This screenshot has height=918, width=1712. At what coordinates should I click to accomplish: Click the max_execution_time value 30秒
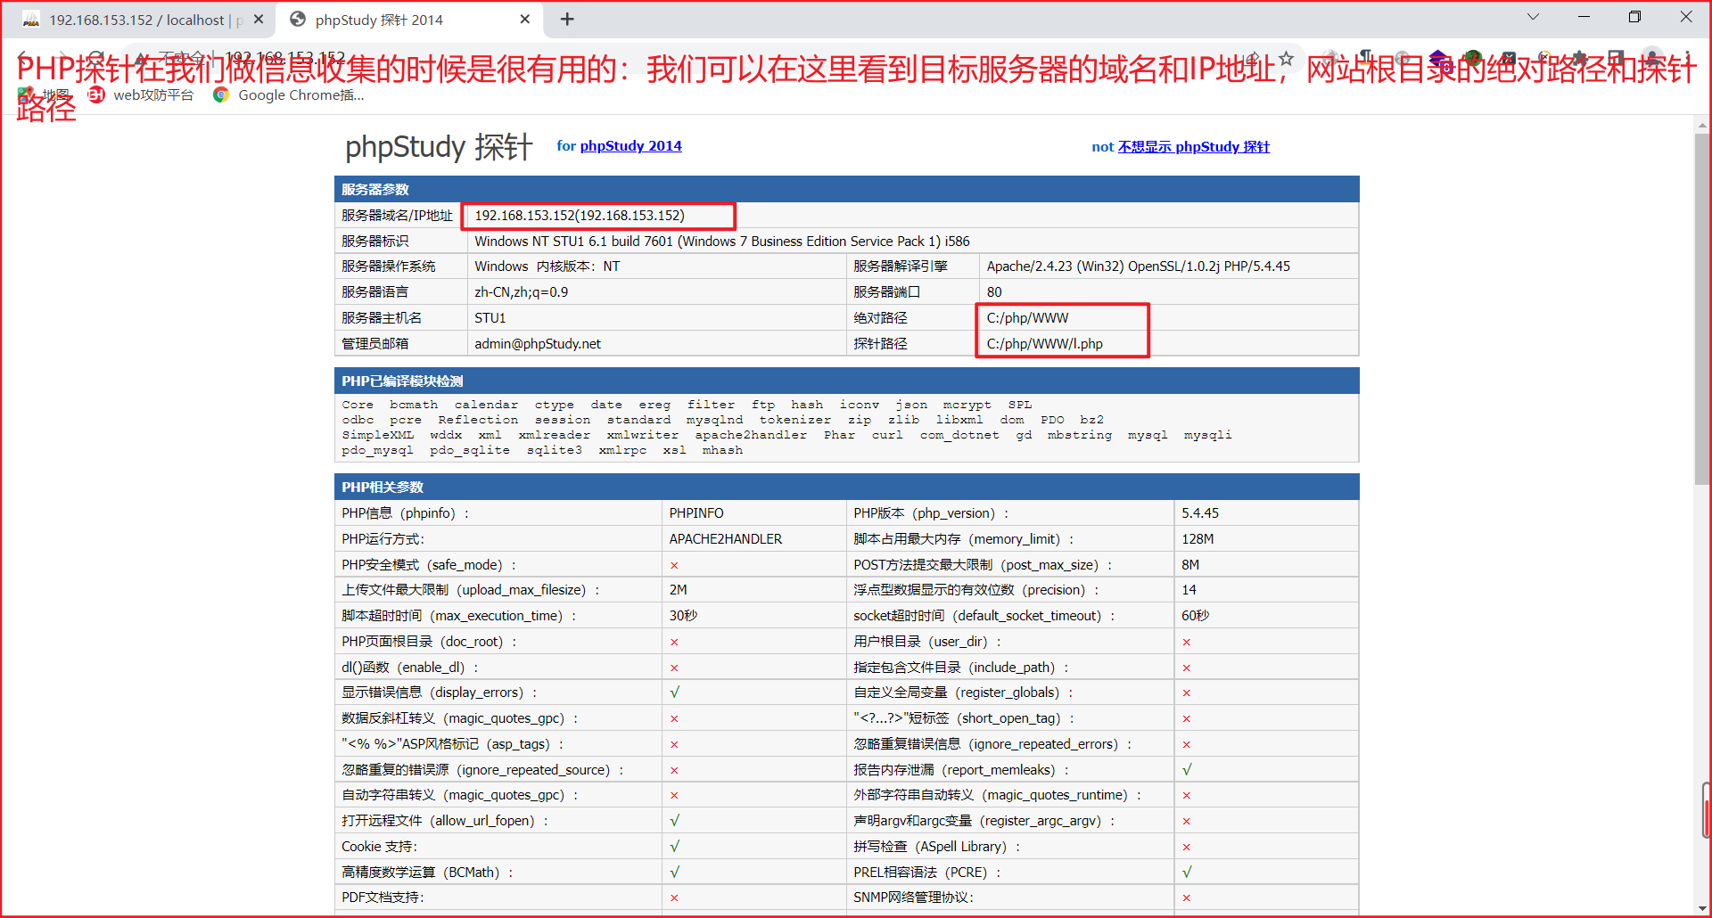pyautogui.click(x=683, y=616)
